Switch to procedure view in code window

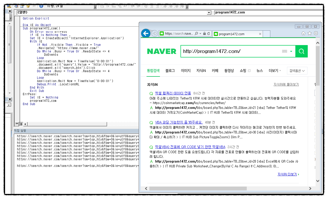[x=17, y=124]
